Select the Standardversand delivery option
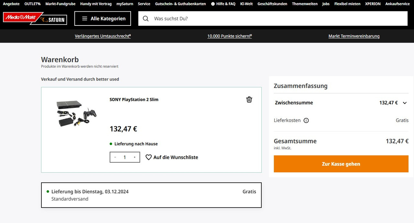 click(x=151, y=195)
